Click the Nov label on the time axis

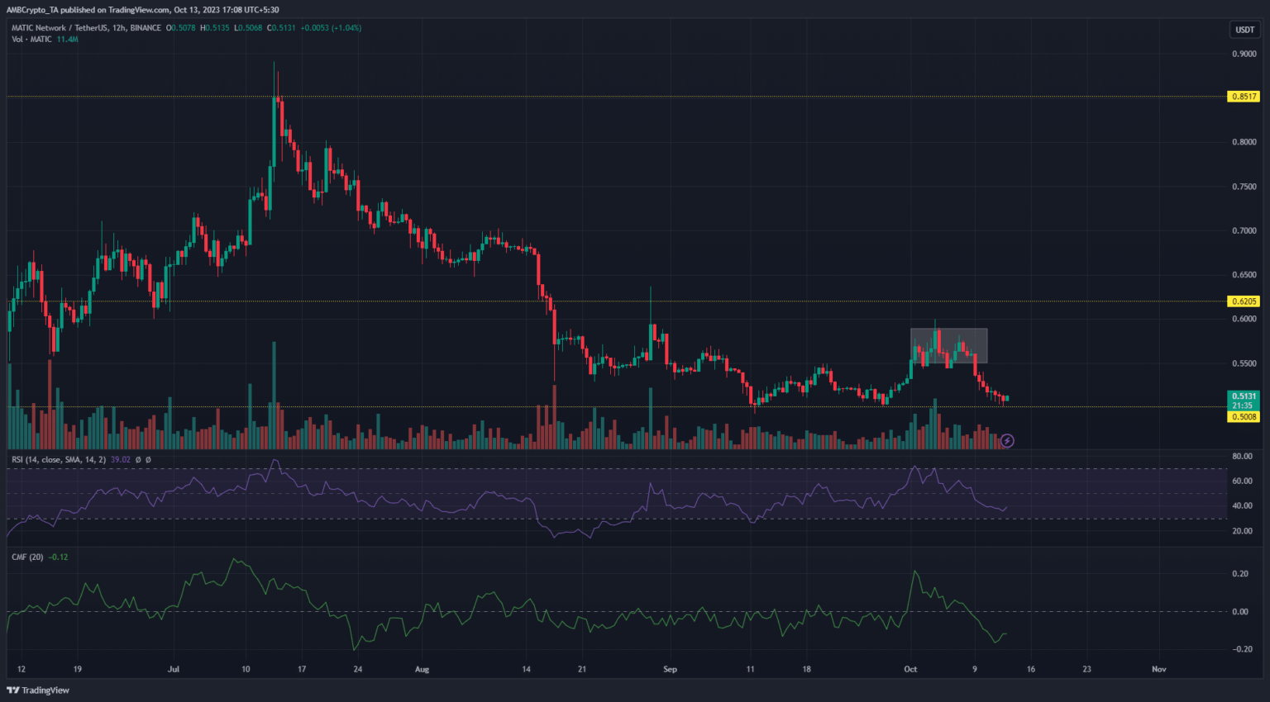1158,669
